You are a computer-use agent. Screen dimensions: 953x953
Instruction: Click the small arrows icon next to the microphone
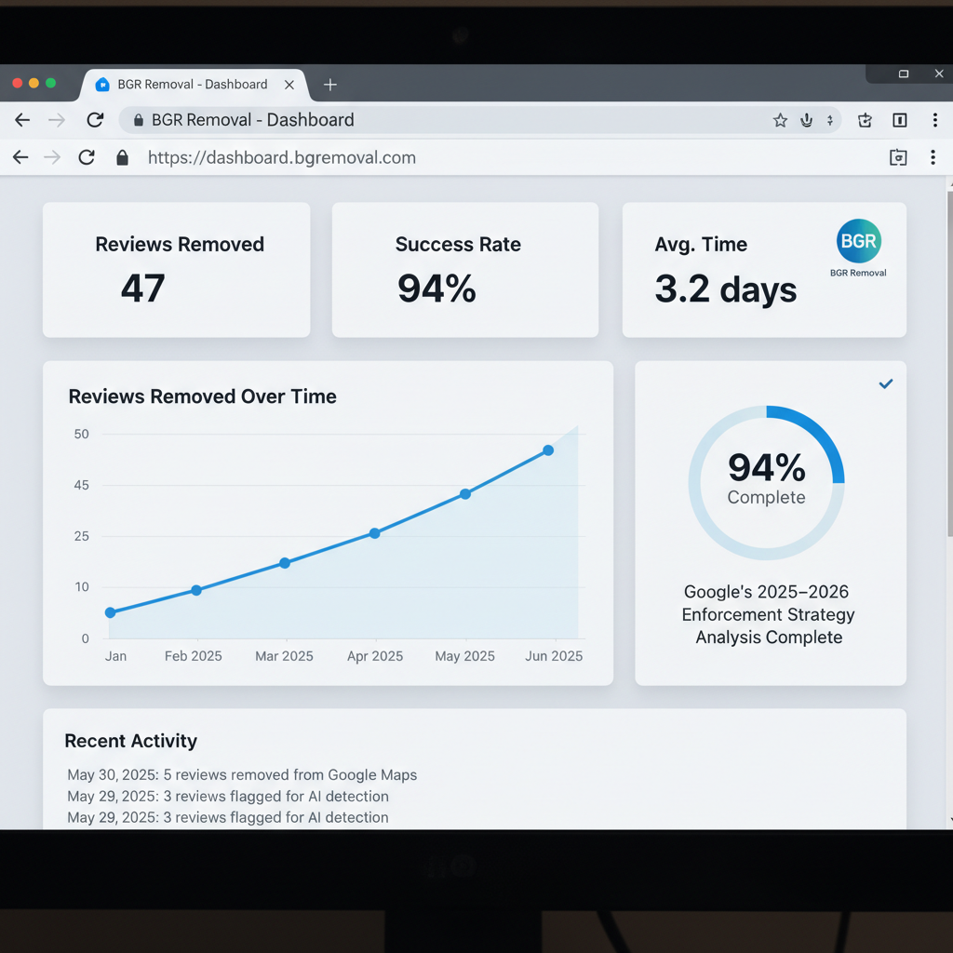click(x=829, y=120)
